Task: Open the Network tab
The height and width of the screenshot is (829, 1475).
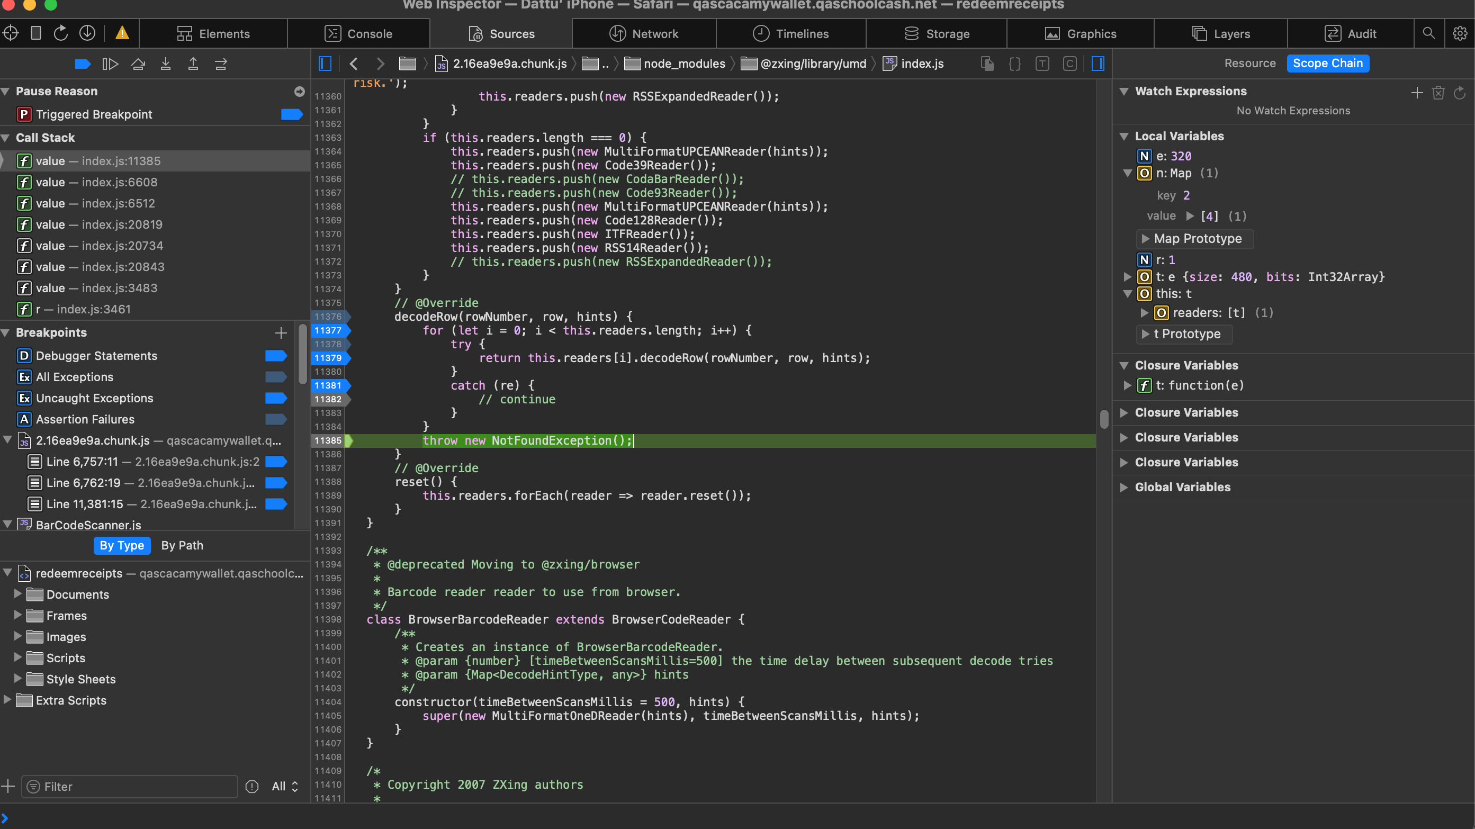Action: pos(644,34)
